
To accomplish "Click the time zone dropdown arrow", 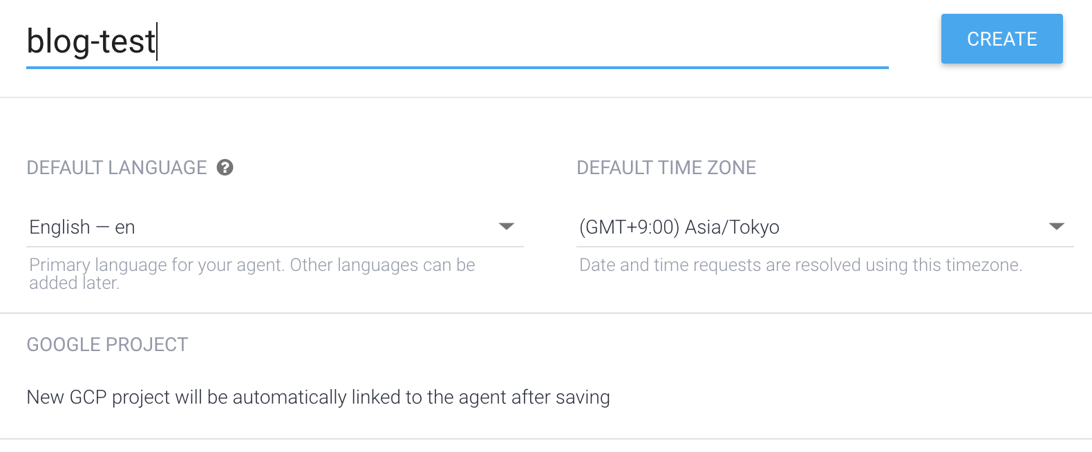I will click(1055, 226).
